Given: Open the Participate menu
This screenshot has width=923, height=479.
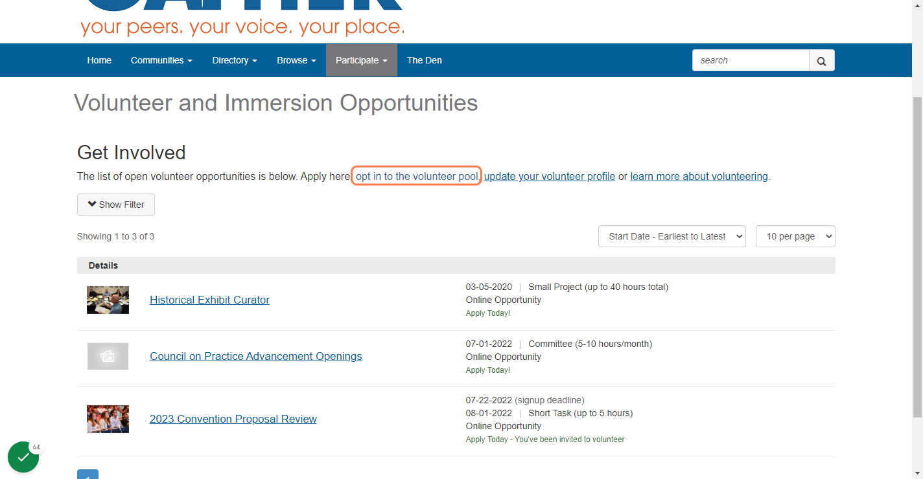Looking at the screenshot, I should coord(362,60).
